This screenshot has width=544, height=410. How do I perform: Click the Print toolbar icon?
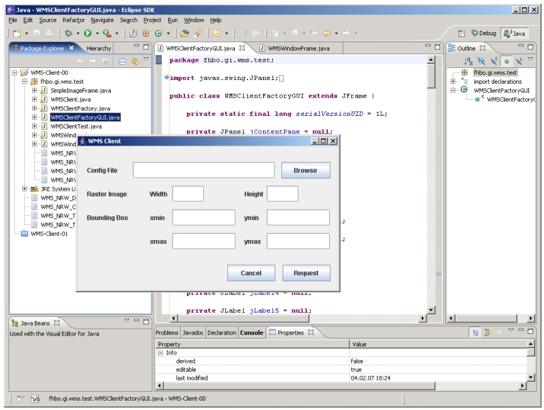click(x=49, y=33)
